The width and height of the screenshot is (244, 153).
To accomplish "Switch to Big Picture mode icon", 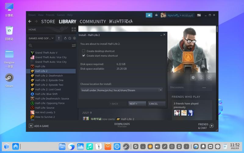I will (x=199, y=15).
